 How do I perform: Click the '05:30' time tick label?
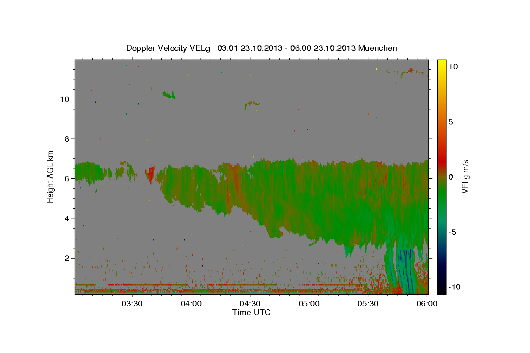click(368, 304)
